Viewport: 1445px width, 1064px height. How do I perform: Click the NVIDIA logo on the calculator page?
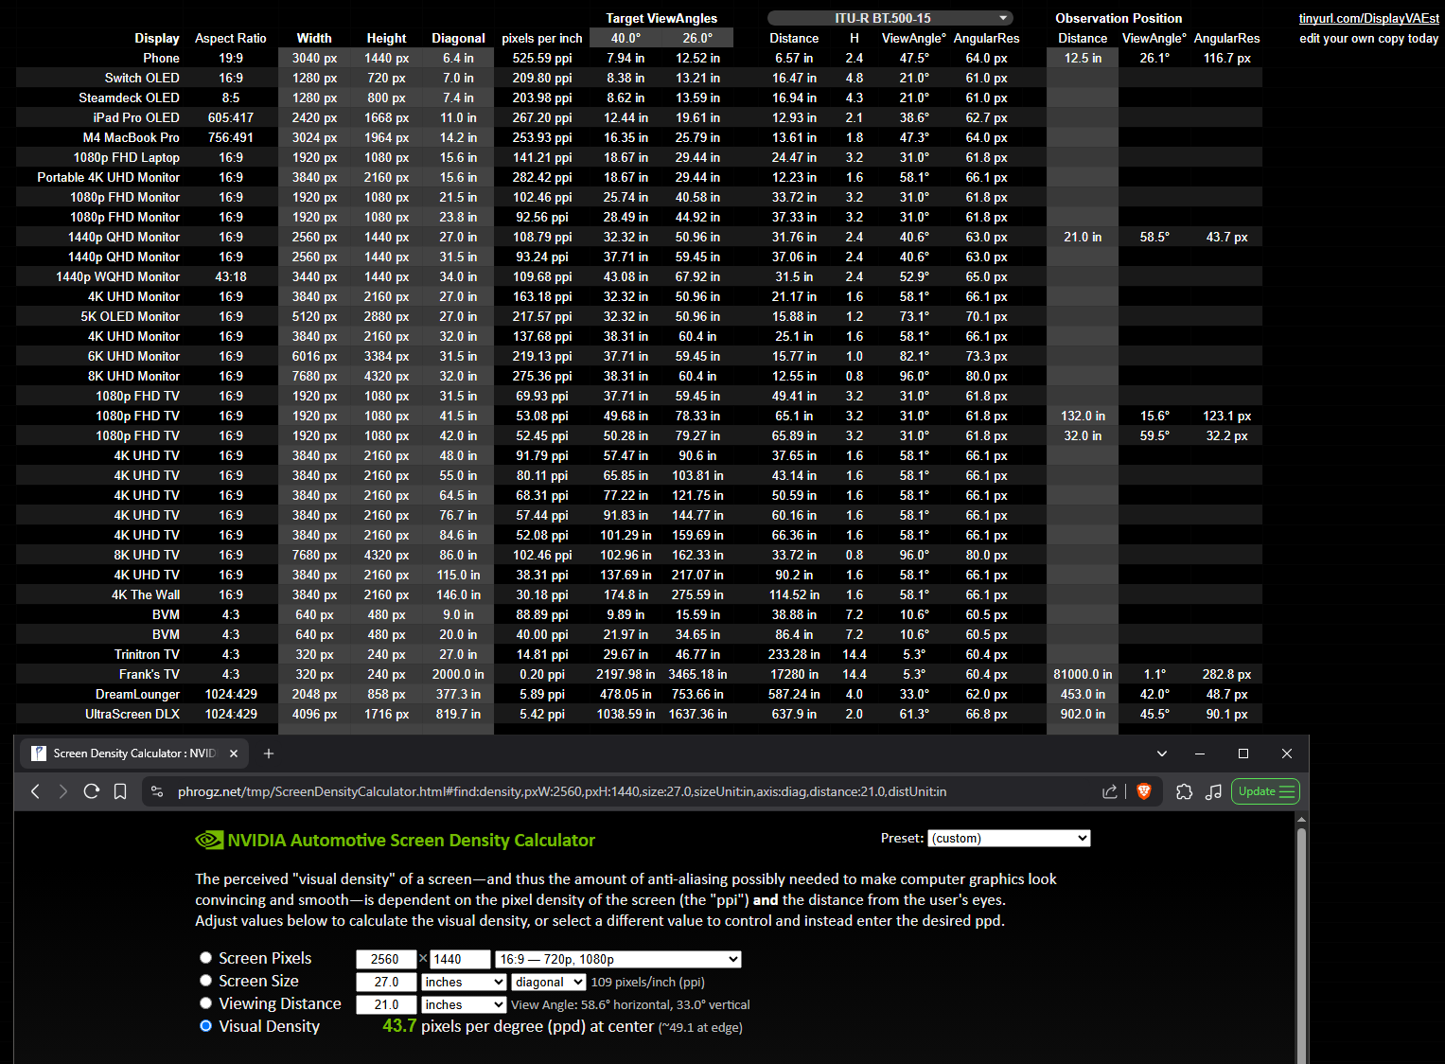pos(209,840)
